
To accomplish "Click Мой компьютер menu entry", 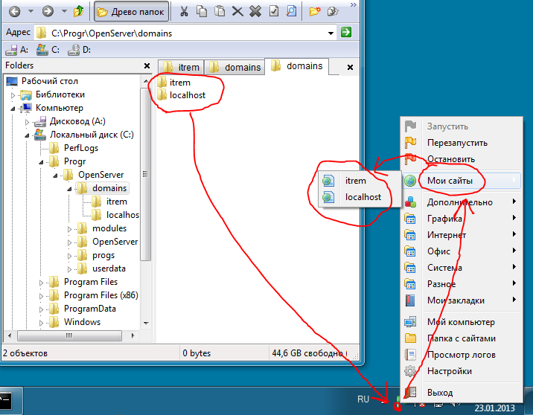I will [x=462, y=321].
